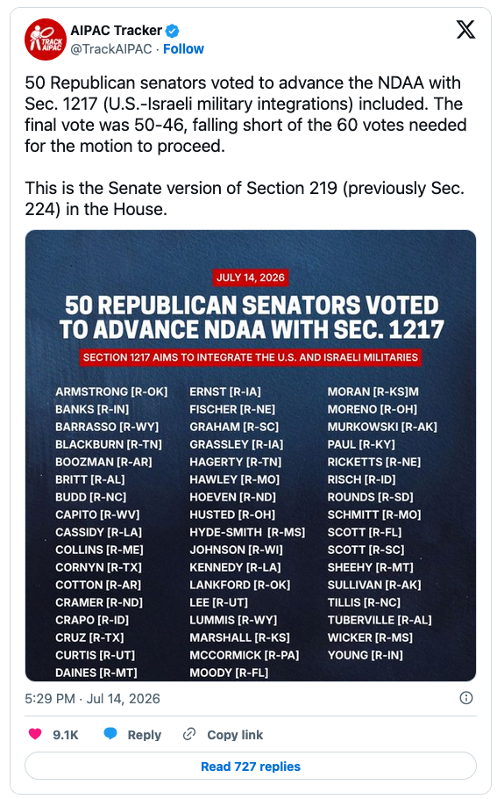Click the Reply text label

coord(145,735)
